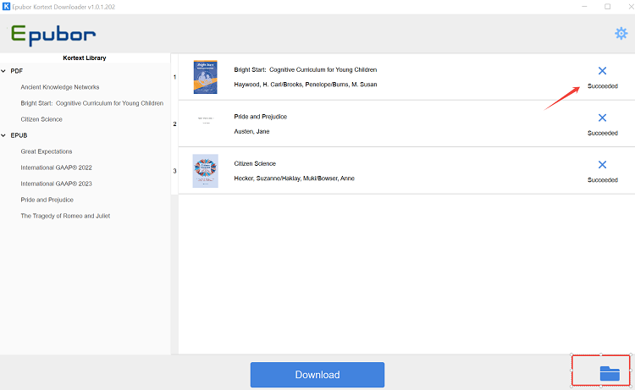
Task: Remove Bright Start from download list
Action: tap(602, 71)
